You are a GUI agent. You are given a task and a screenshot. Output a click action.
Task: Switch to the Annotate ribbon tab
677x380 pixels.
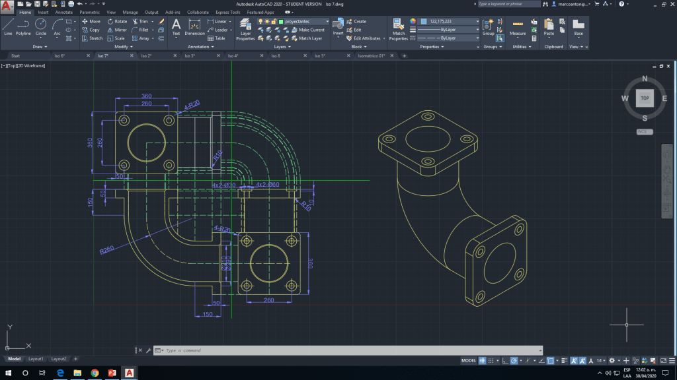click(x=64, y=12)
